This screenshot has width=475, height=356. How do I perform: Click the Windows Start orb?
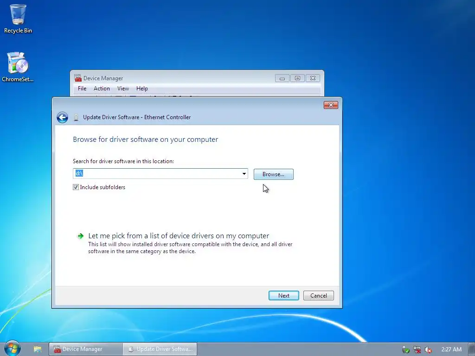point(12,349)
